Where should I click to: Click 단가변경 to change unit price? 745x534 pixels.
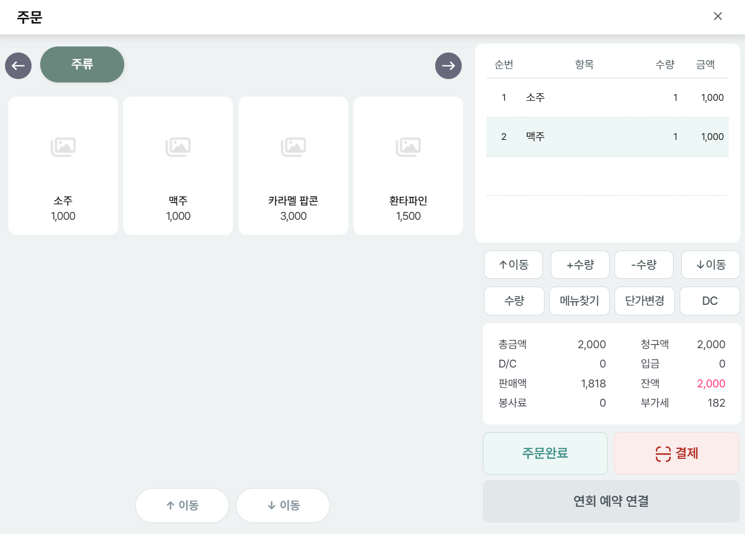[645, 301]
